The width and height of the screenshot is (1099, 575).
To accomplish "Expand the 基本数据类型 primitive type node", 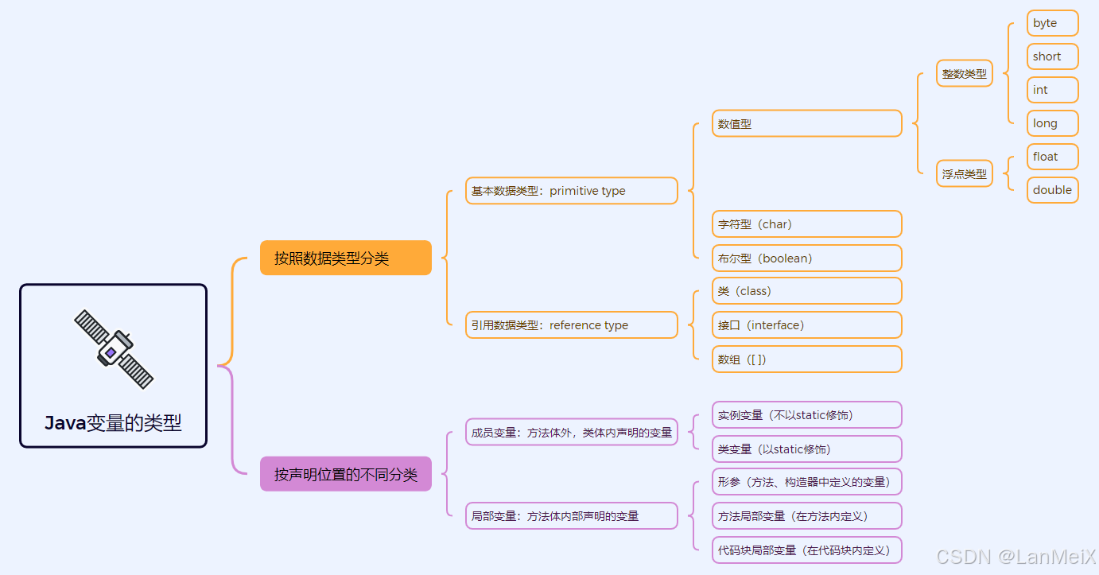I will (x=571, y=191).
